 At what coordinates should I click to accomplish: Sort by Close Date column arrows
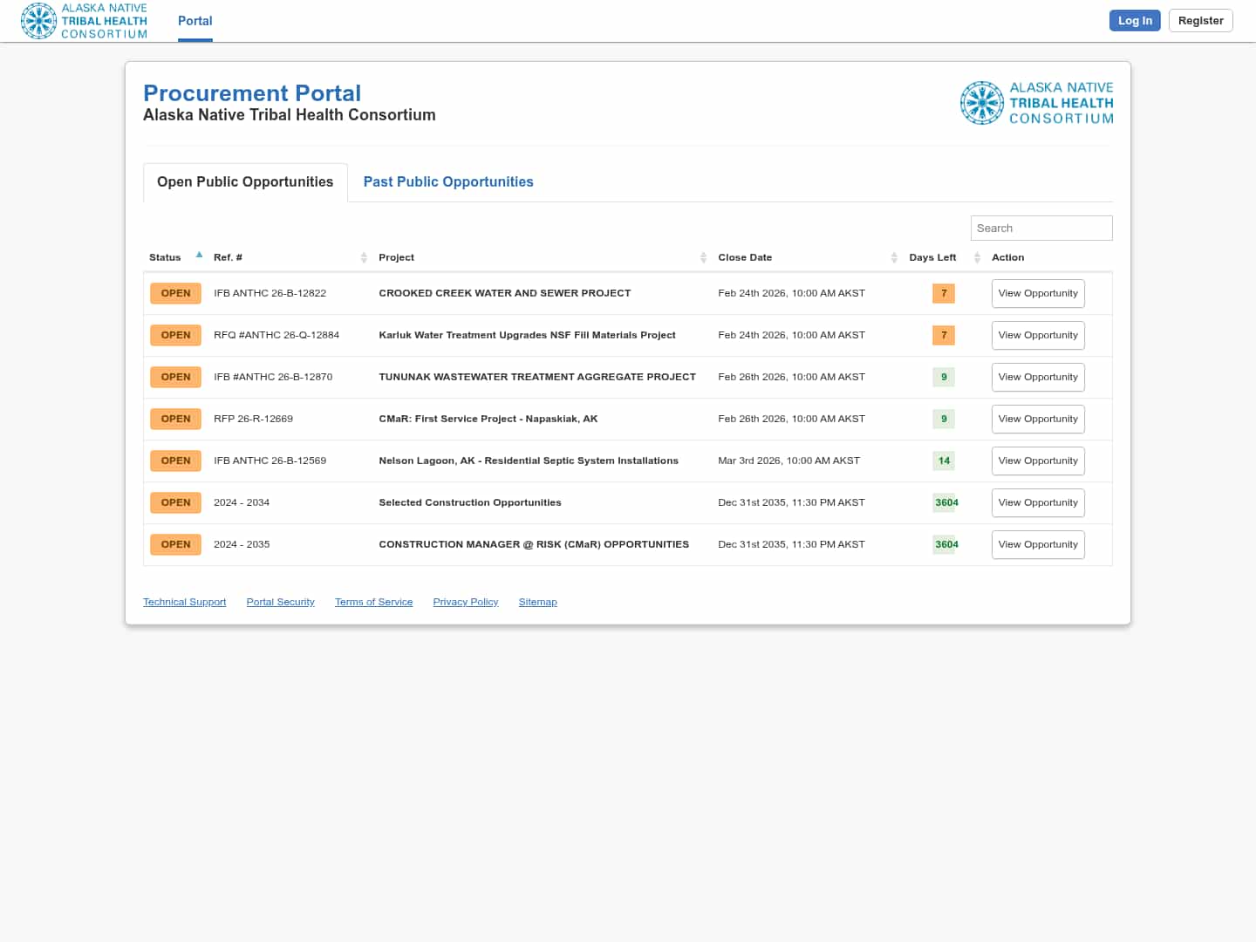[894, 257]
